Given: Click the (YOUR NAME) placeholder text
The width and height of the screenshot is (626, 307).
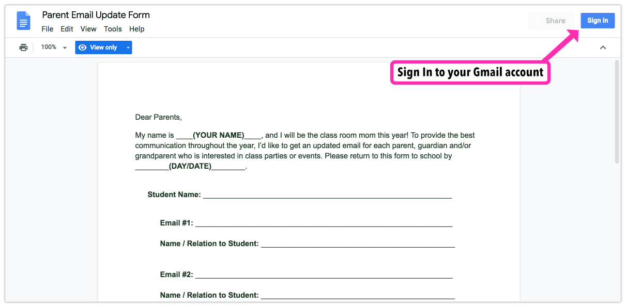Looking at the screenshot, I should 218,135.
